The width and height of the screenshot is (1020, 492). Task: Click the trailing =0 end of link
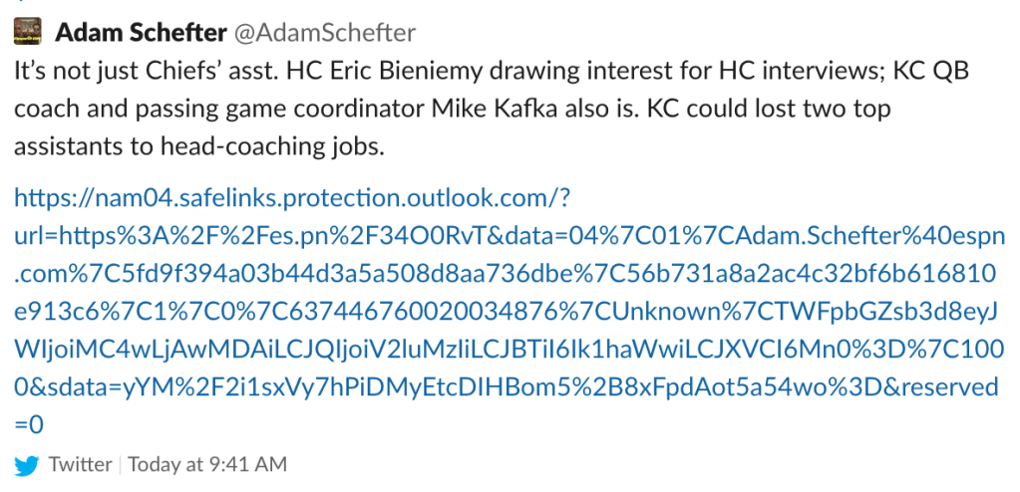[x=29, y=425]
